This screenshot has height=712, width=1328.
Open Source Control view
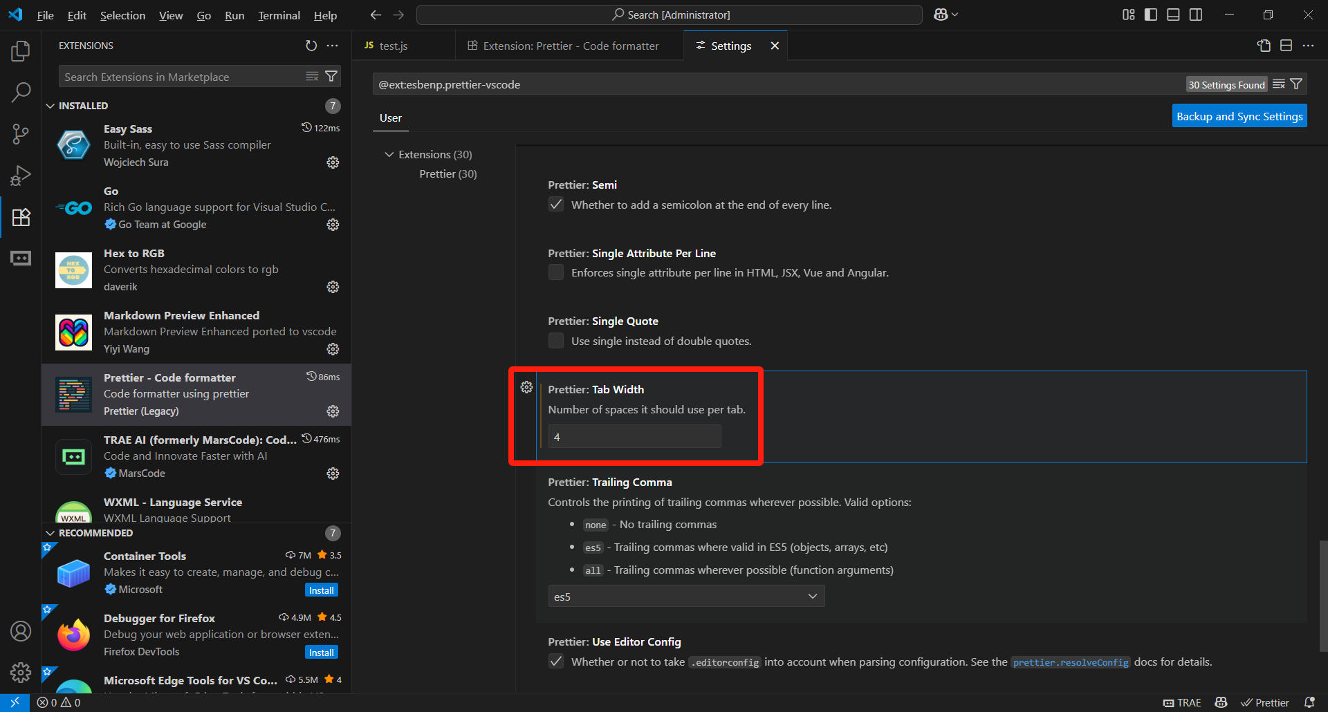tap(21, 134)
